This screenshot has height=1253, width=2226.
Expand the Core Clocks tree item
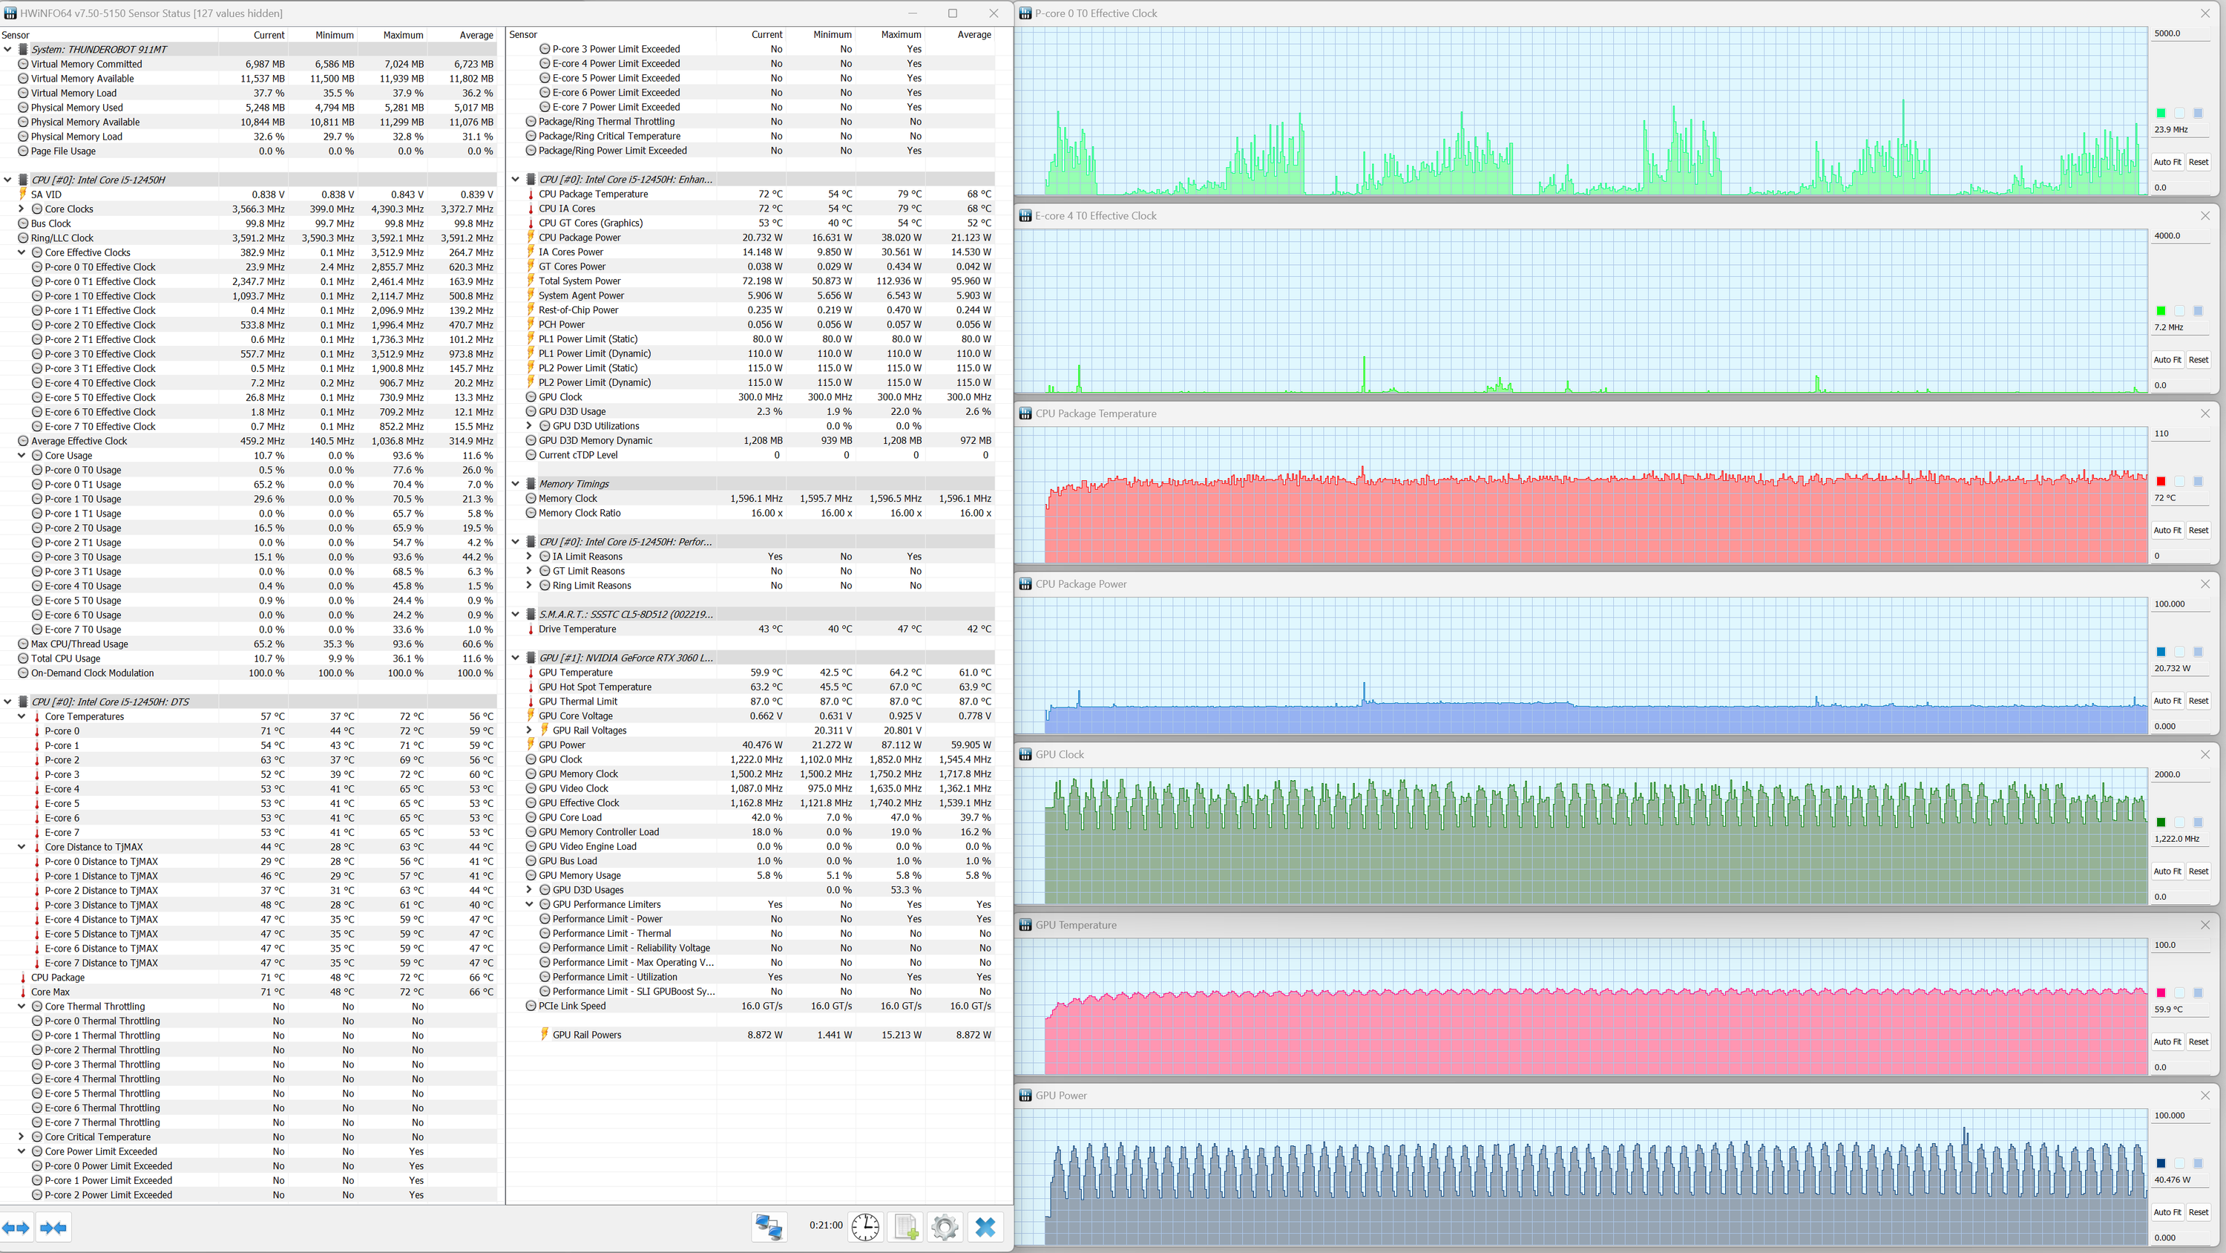point(22,209)
